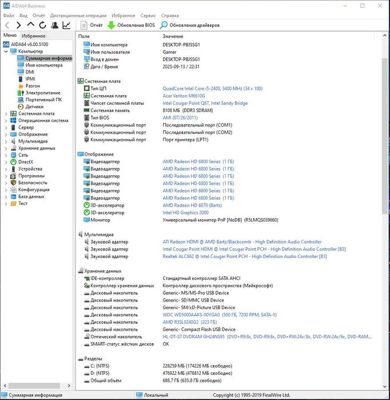Select the DMI tree item
390x400 pixels.
coord(26,72)
